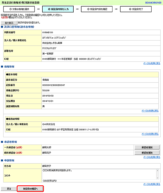The width and height of the screenshot is (163, 193).
Task: Click company name 株式会社しずぎん商事
Action: pos(52,43)
